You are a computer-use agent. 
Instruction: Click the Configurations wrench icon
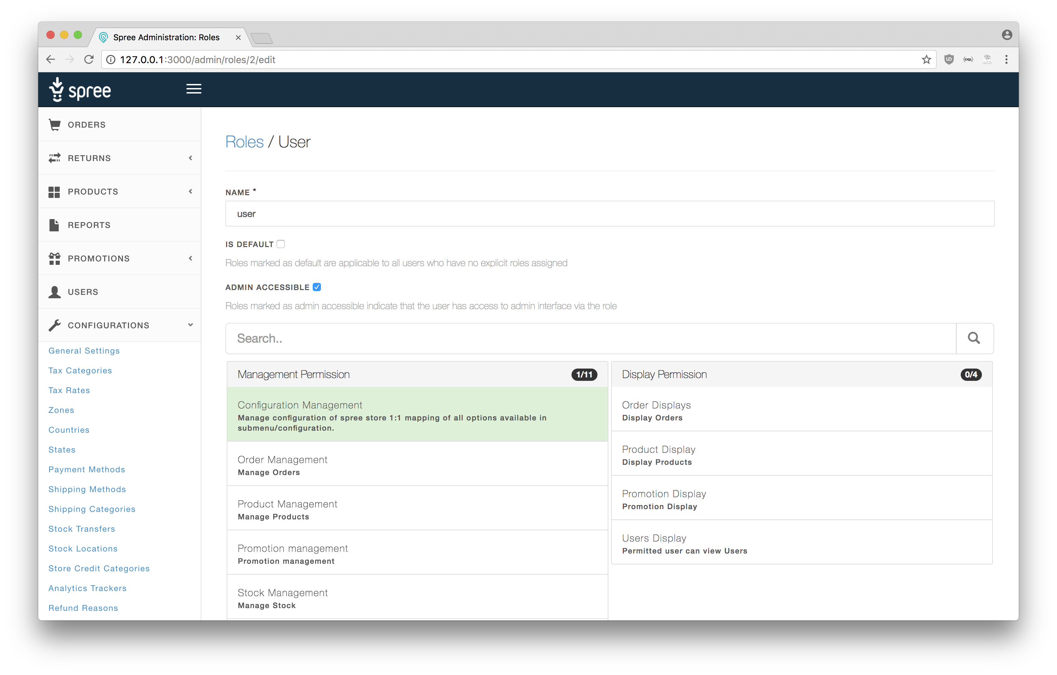coord(54,325)
